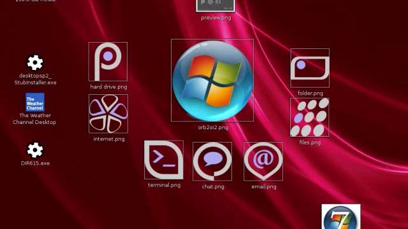Click The Weather Channel Desktop label text

coord(34,119)
